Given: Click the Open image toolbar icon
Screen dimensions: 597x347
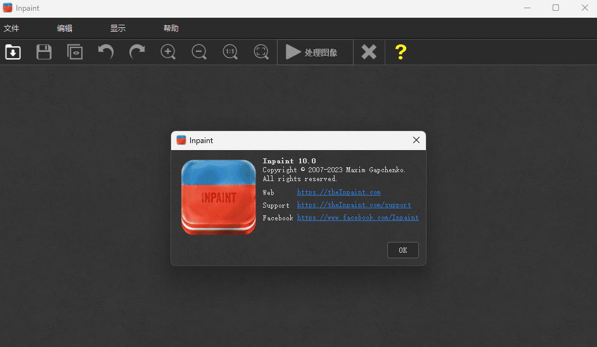Looking at the screenshot, I should point(13,52).
